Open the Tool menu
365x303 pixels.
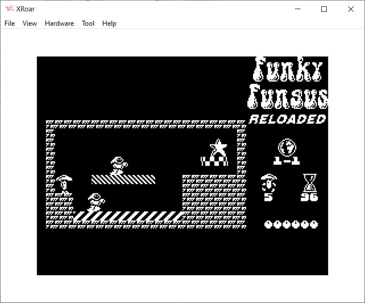pos(88,23)
